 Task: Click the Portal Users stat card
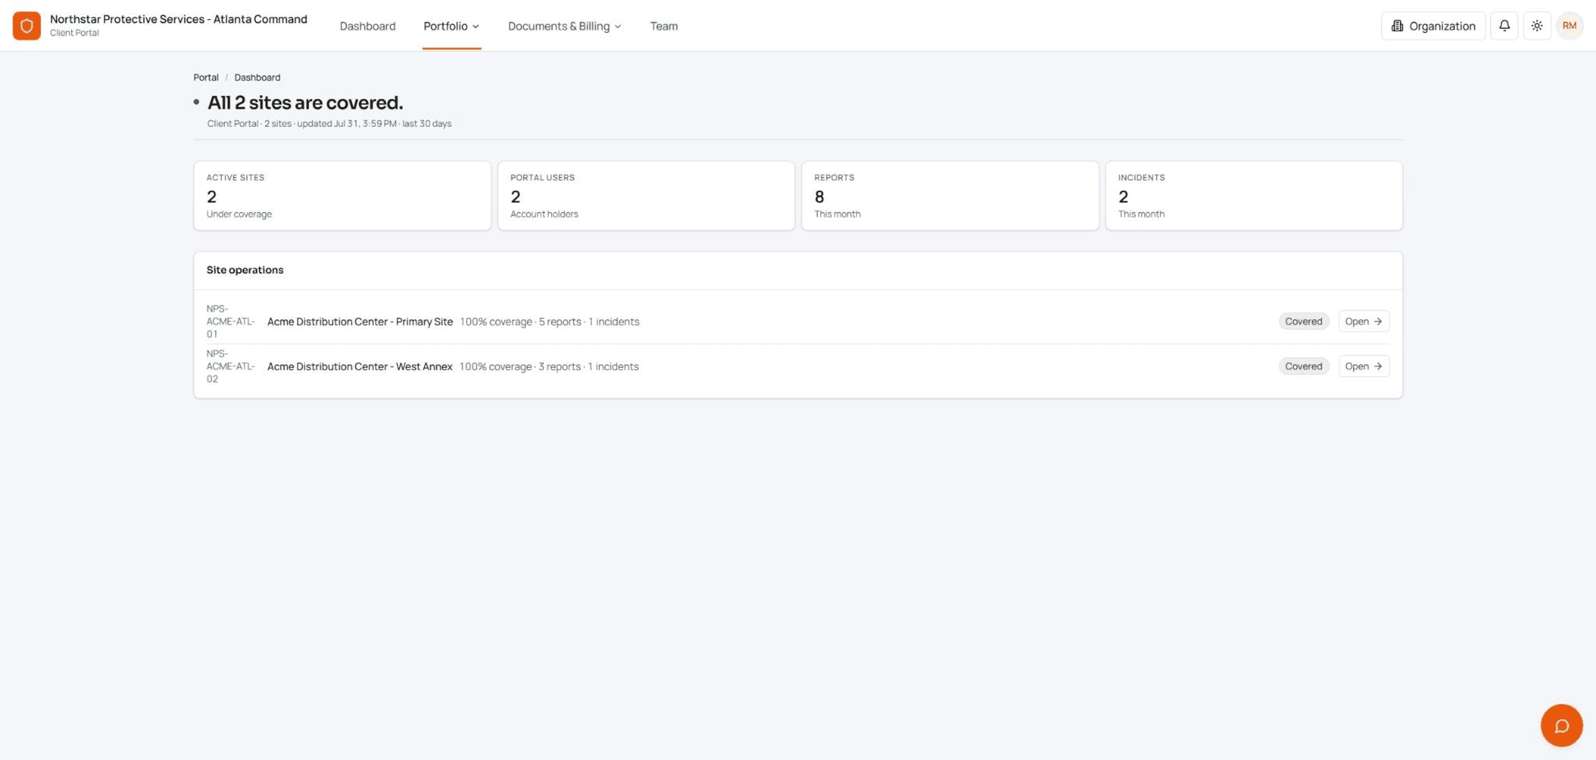click(x=646, y=196)
